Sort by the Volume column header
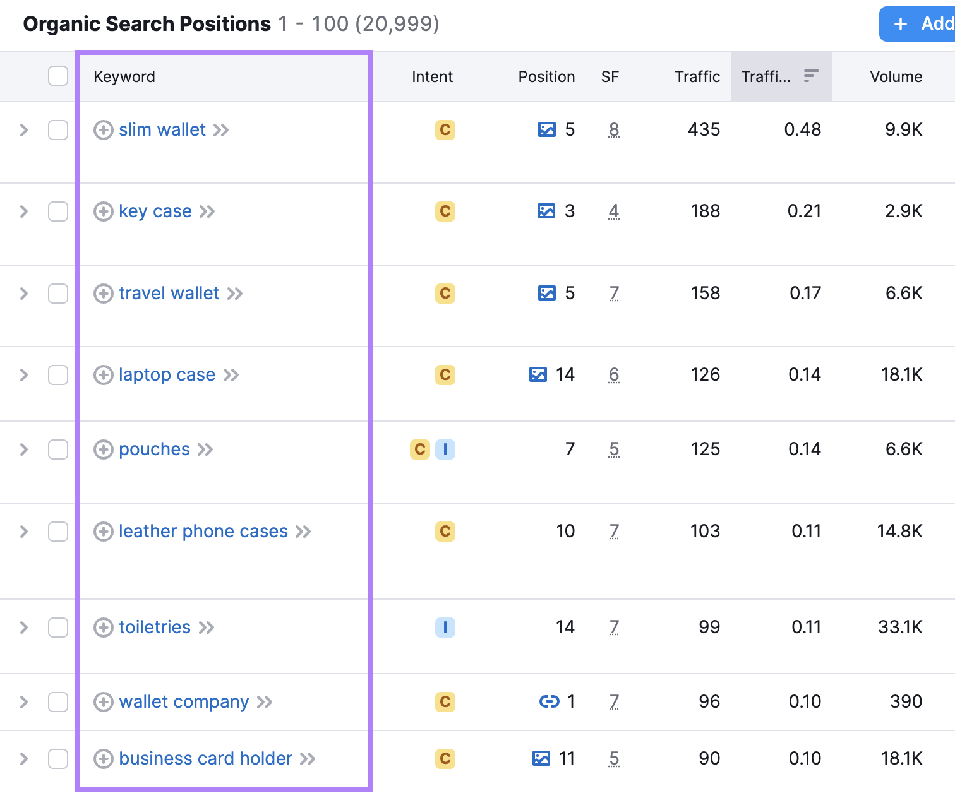 click(x=896, y=77)
